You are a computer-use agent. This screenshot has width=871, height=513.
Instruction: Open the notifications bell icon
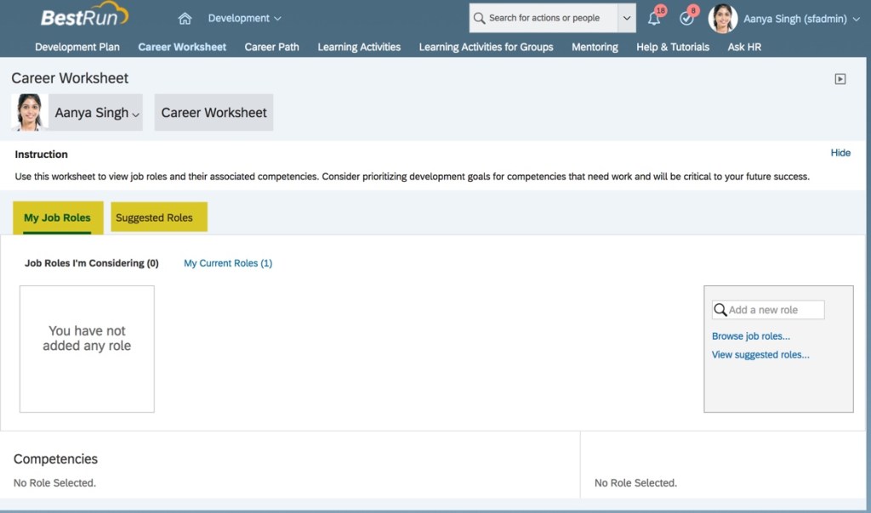[654, 18]
